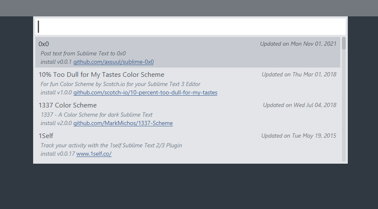The image size is (378, 209).
Task: Click the 'Updated on Wed Jul 04, 2018' date
Action: [300, 105]
